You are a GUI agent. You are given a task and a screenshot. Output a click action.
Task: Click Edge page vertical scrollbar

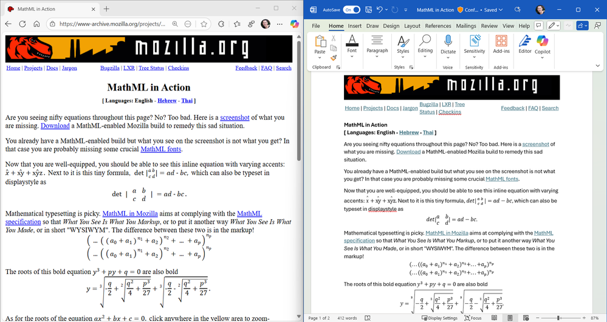[x=299, y=101]
